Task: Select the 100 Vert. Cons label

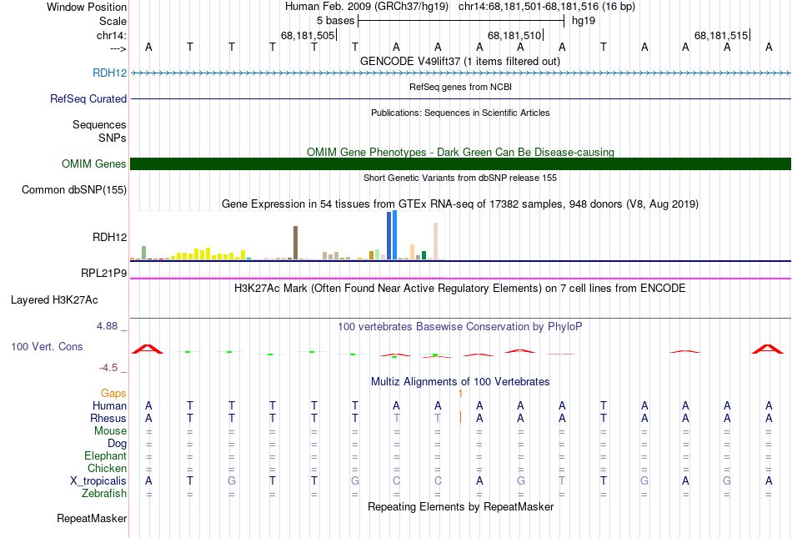Action: pyautogui.click(x=47, y=346)
